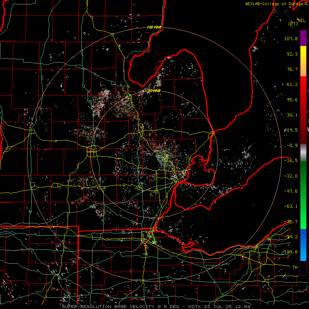The image size is (309, 309).
Task: Select the -109.8 legend value
Action: coord(289,252)
